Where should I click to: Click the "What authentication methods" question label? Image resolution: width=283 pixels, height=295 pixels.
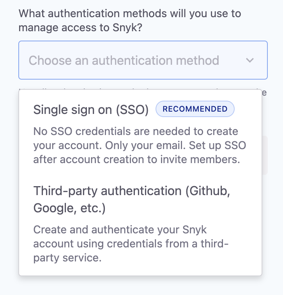point(130,14)
